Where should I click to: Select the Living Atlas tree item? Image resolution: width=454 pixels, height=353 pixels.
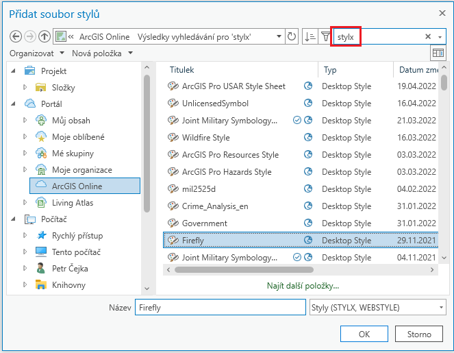[72, 203]
